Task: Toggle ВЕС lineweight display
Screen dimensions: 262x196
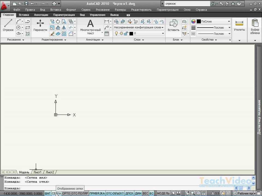Action: click(x=145, y=193)
